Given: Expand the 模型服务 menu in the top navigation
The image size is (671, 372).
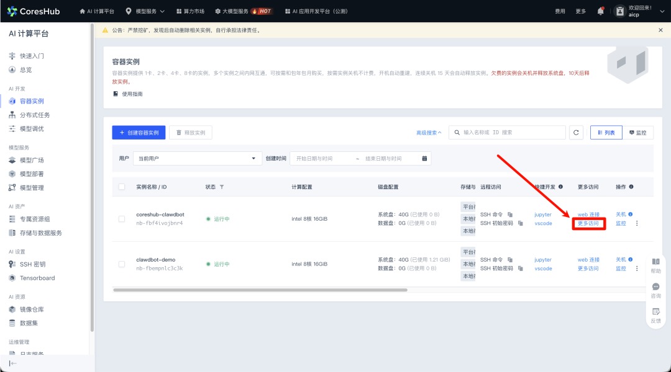Looking at the screenshot, I should (x=145, y=11).
